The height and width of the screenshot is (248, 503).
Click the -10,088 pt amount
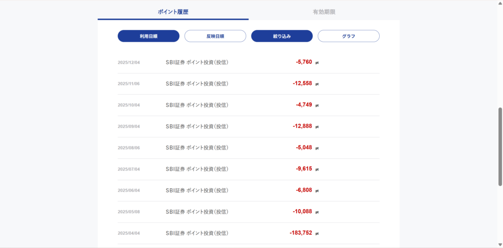click(x=303, y=211)
